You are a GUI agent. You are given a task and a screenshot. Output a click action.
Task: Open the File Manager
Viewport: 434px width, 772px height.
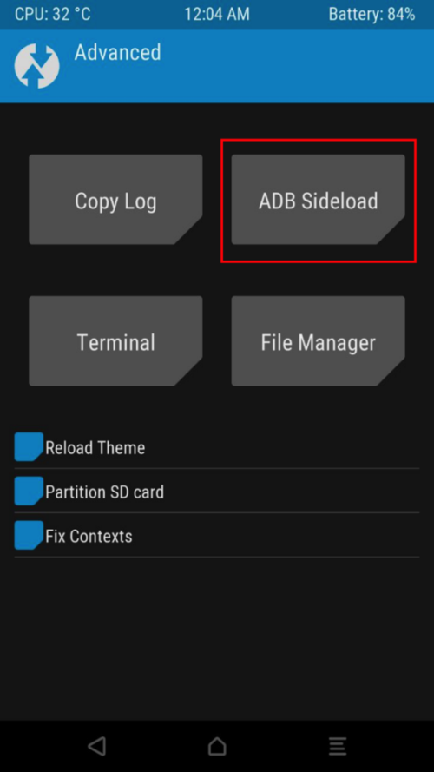(319, 340)
